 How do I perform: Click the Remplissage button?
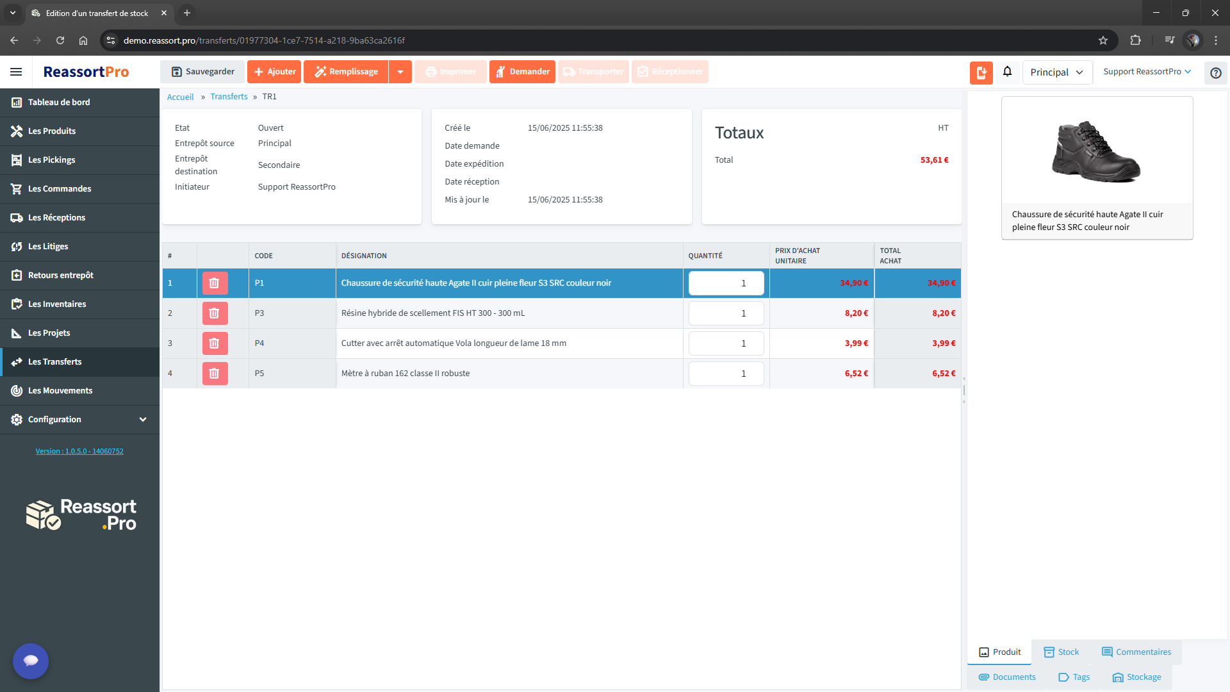pyautogui.click(x=346, y=72)
